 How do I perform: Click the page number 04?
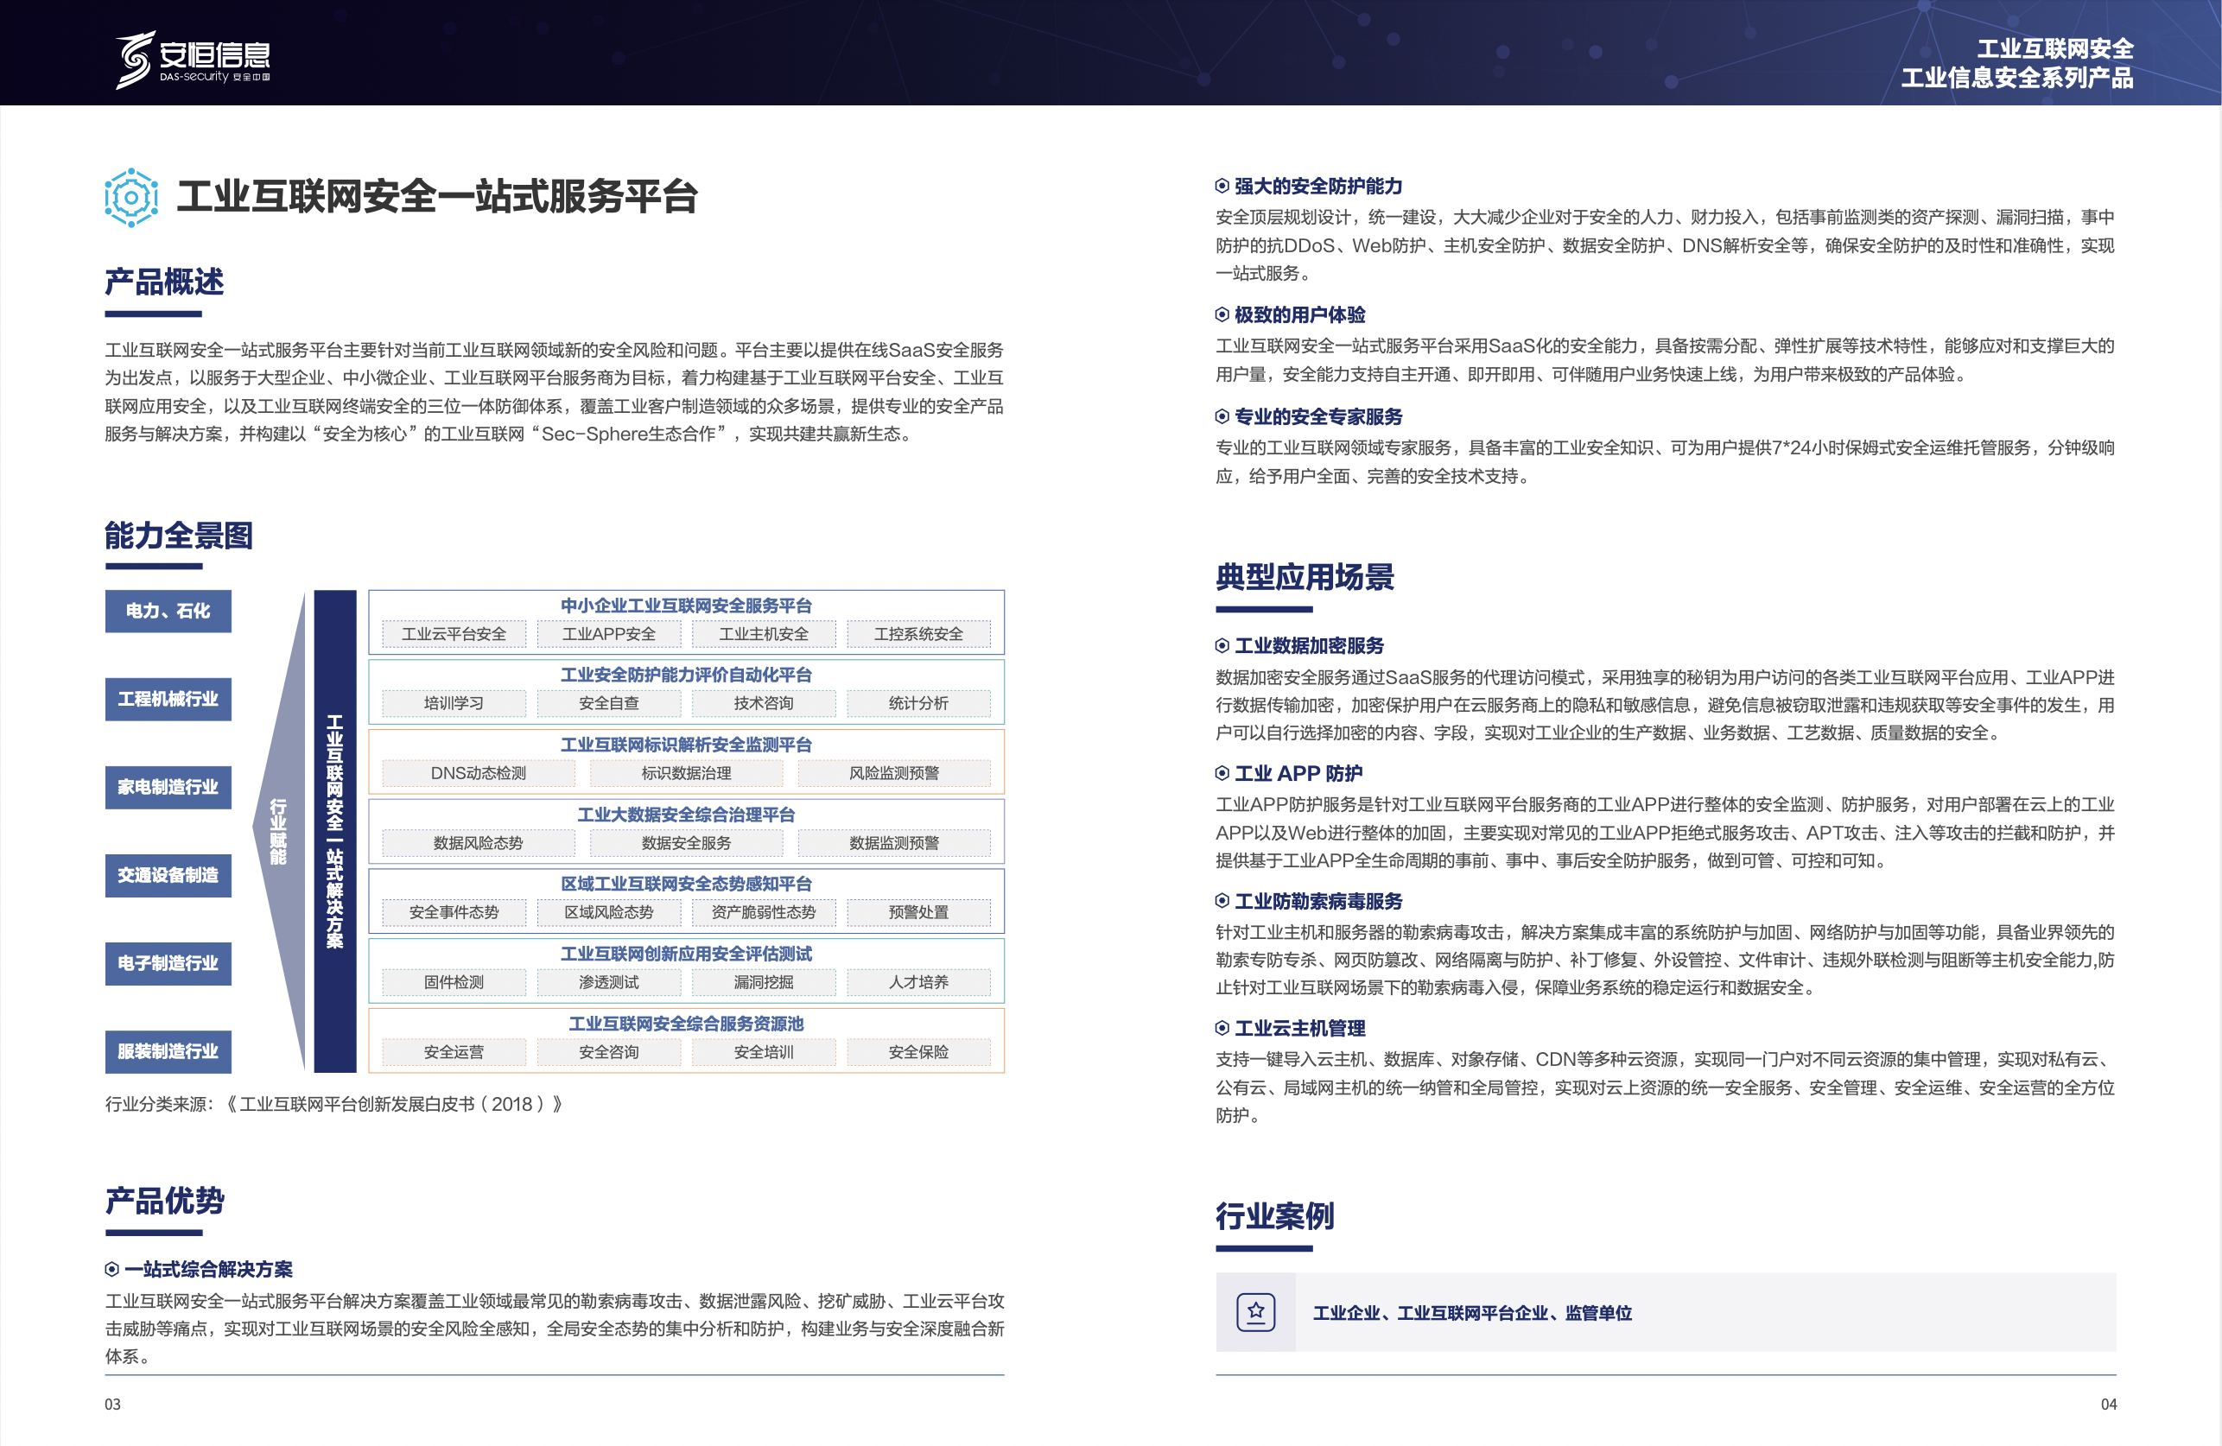[x=2108, y=1402]
